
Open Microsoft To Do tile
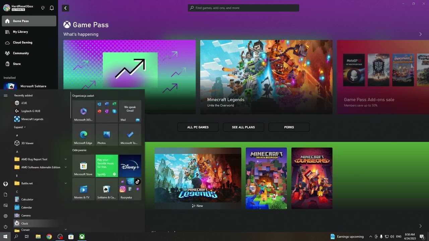pyautogui.click(x=130, y=134)
